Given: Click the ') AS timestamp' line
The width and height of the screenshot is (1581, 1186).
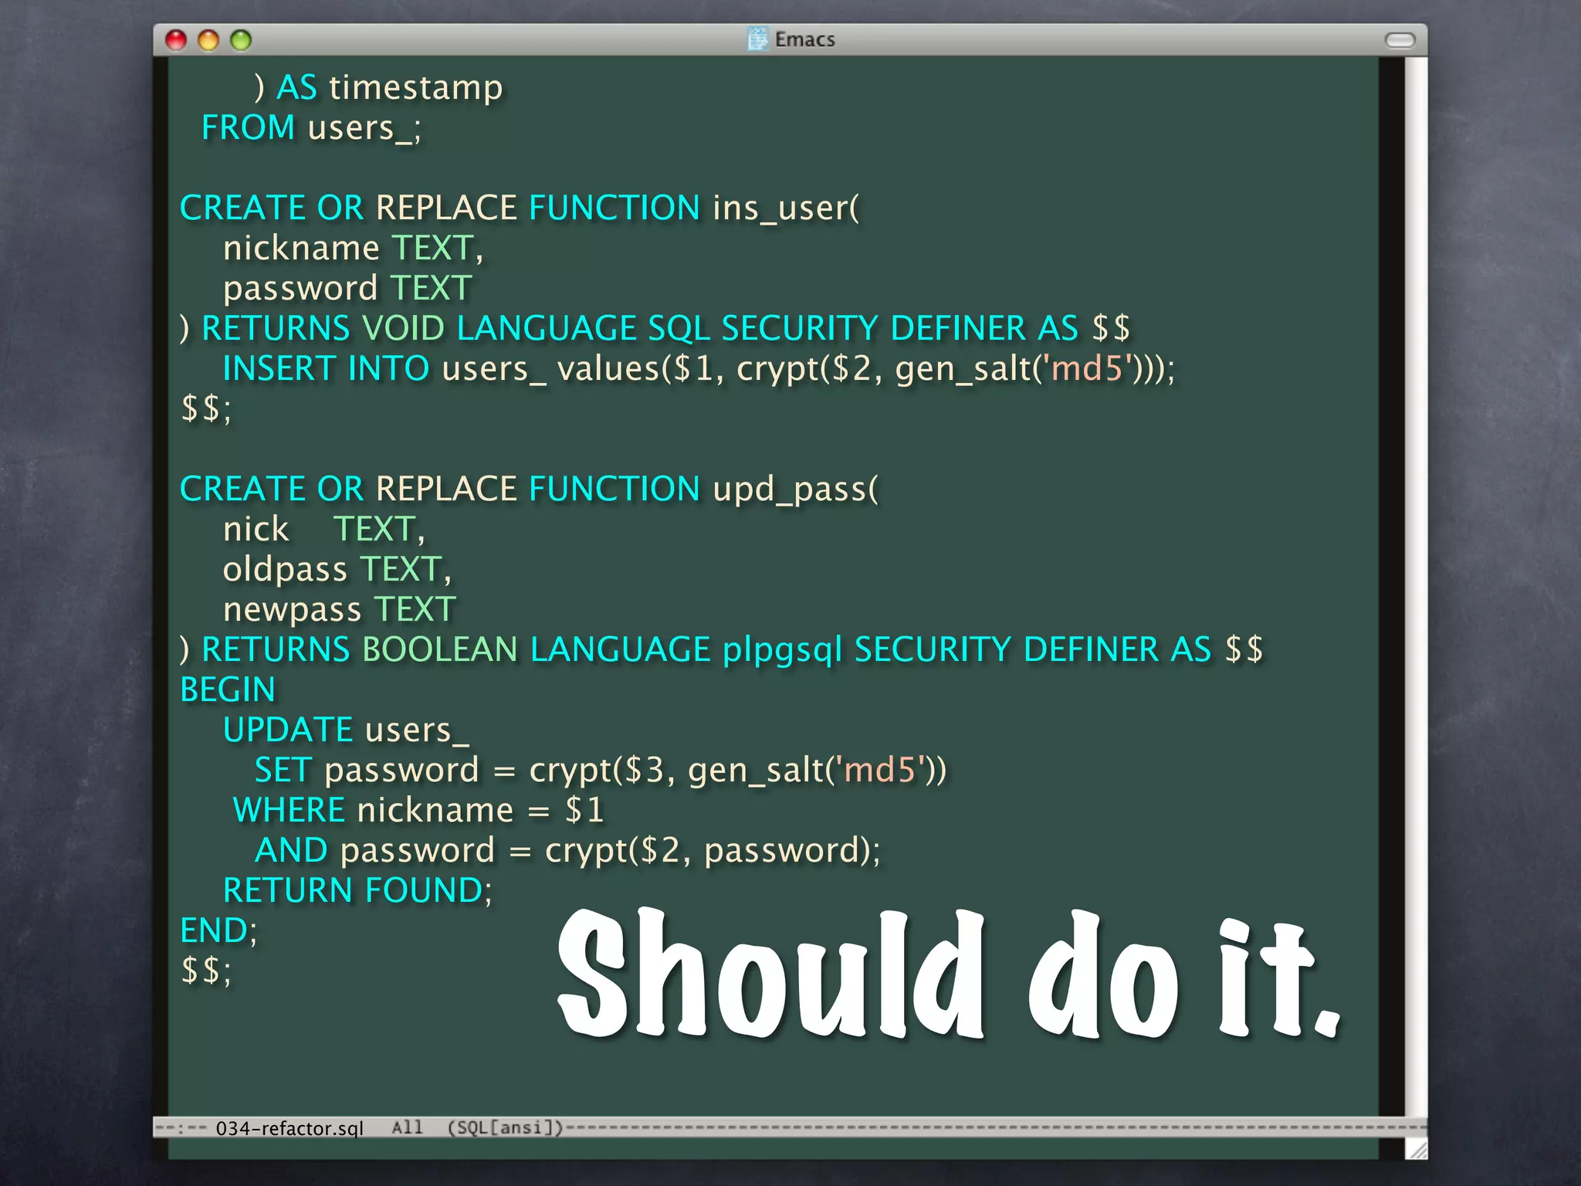Looking at the screenshot, I should (x=378, y=87).
